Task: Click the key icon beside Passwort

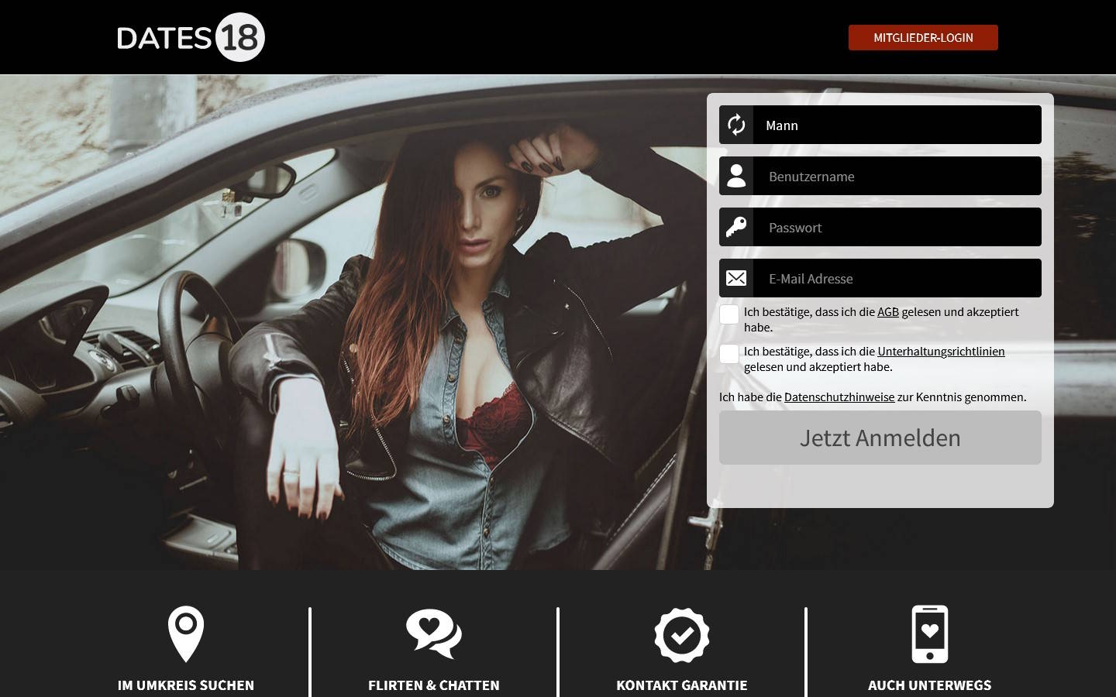Action: [736, 227]
